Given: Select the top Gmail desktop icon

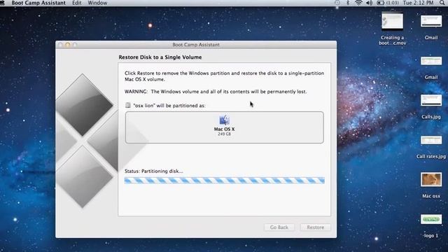Looking at the screenshot, I should click(431, 27).
